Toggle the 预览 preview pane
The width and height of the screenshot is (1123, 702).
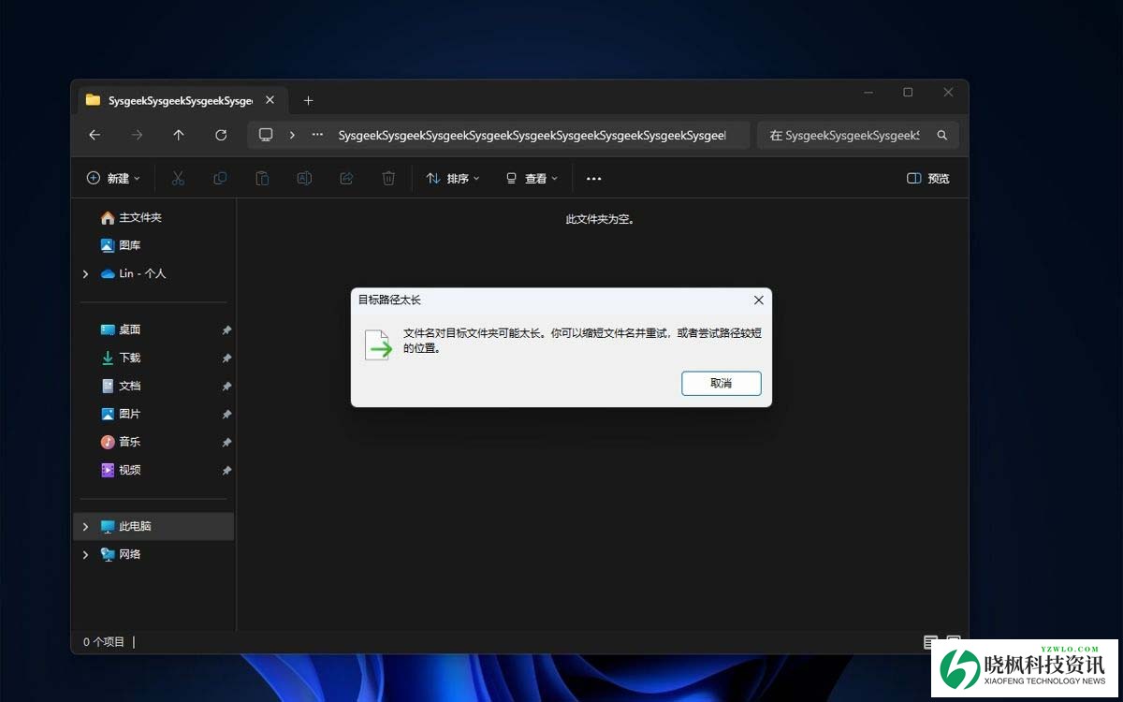tap(927, 178)
